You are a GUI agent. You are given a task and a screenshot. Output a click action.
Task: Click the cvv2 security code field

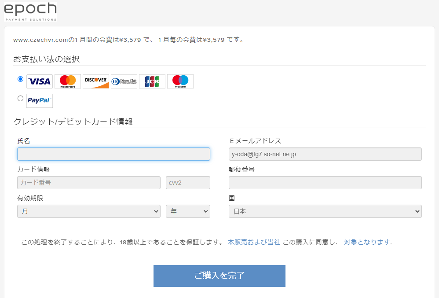pos(188,183)
